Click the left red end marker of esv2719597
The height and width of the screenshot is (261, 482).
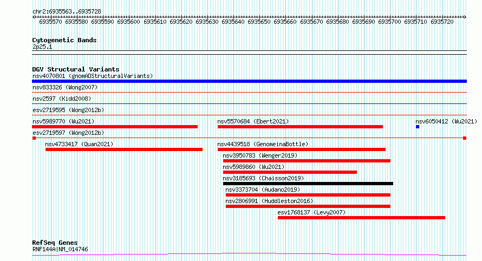[x=34, y=138]
